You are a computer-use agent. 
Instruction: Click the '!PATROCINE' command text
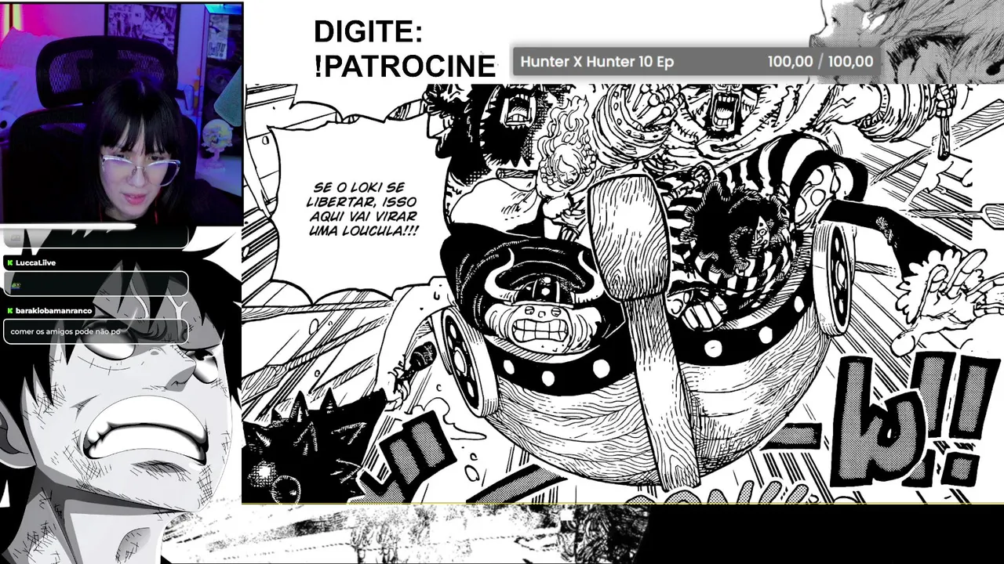[404, 67]
